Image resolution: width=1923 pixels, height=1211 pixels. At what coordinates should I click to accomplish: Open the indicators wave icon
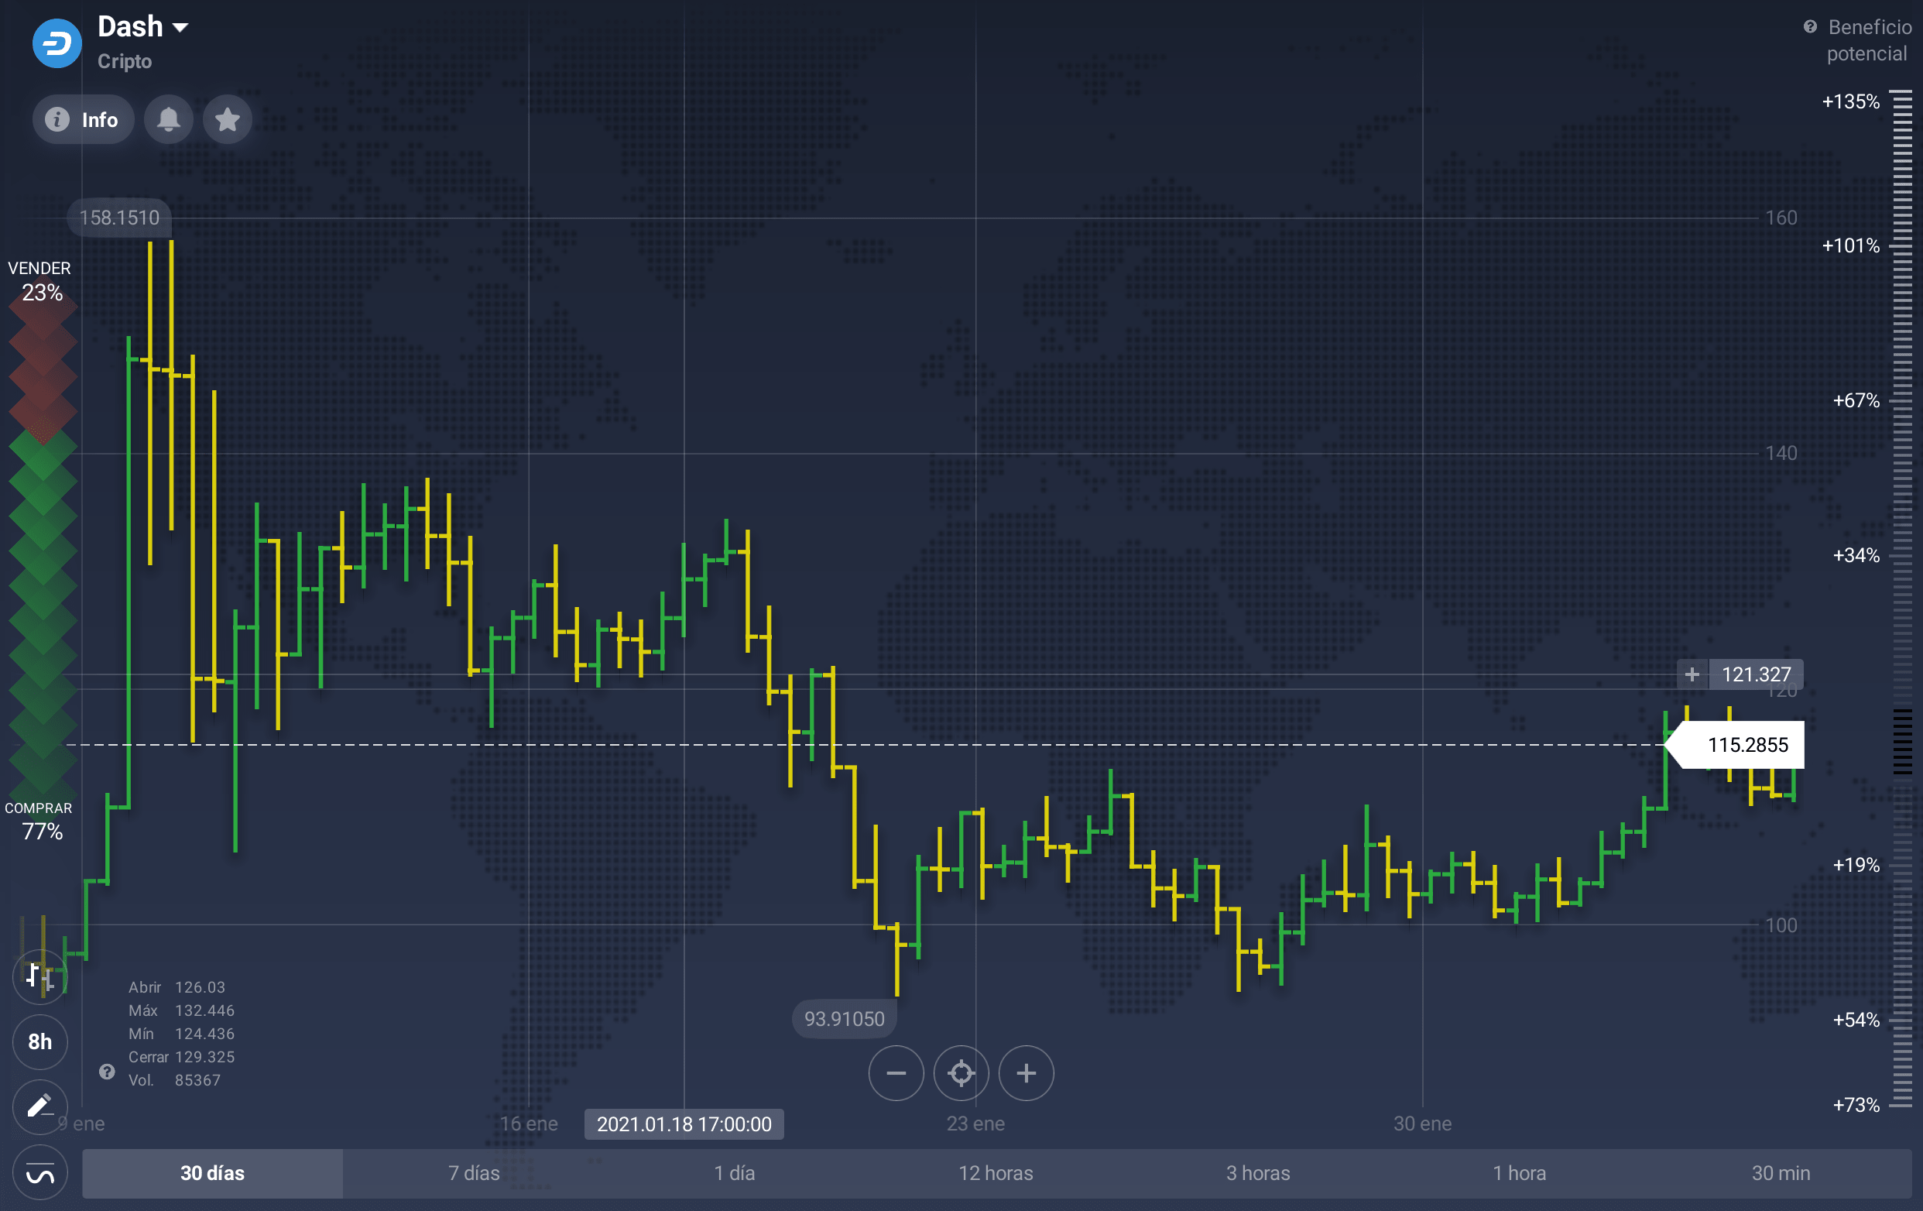(x=40, y=1174)
